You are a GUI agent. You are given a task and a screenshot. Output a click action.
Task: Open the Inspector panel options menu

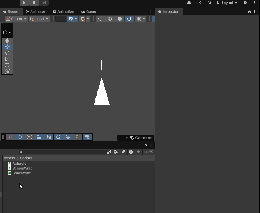tap(254, 11)
